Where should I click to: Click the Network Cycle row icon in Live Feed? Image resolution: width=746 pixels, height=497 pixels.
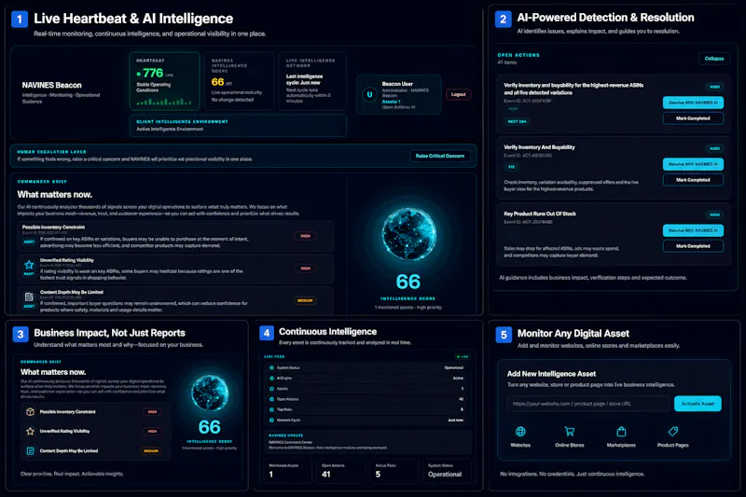pos(271,420)
